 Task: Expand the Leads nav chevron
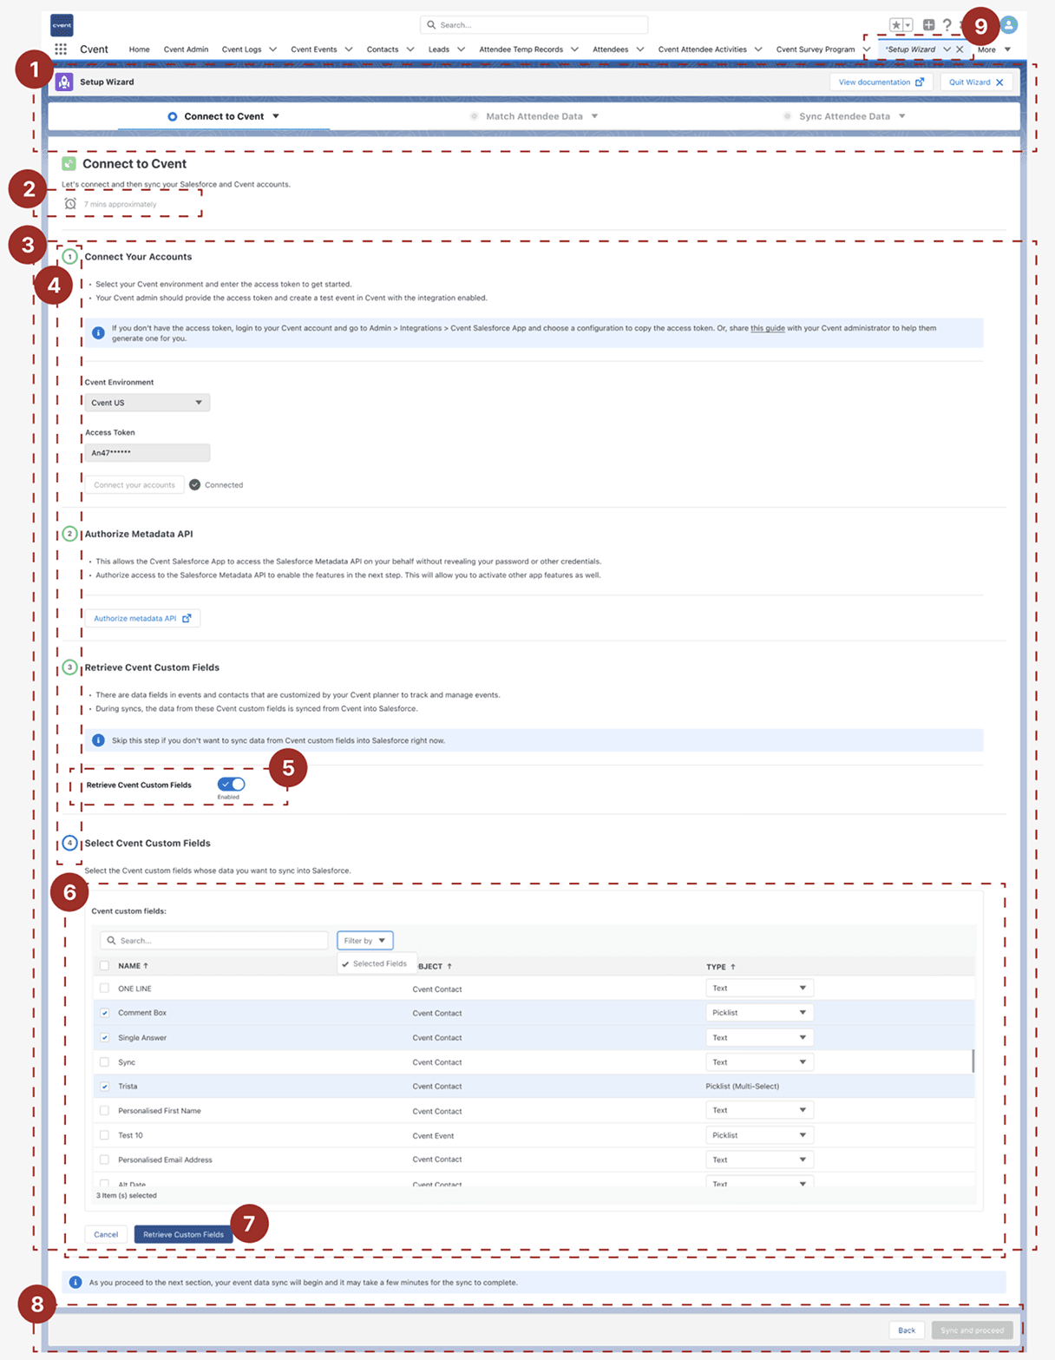click(461, 49)
